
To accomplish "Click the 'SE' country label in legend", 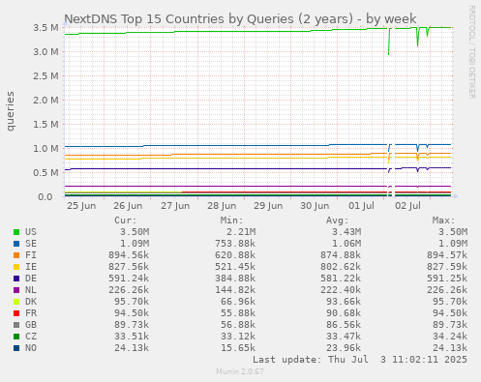I will [31, 244].
